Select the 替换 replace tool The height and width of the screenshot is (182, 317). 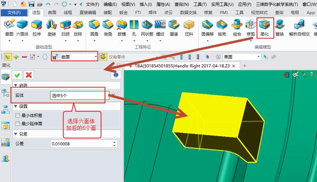280,28
